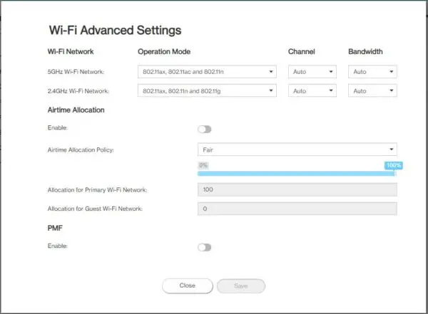Open 5GHz Operation Mode dropdown

[x=207, y=72]
